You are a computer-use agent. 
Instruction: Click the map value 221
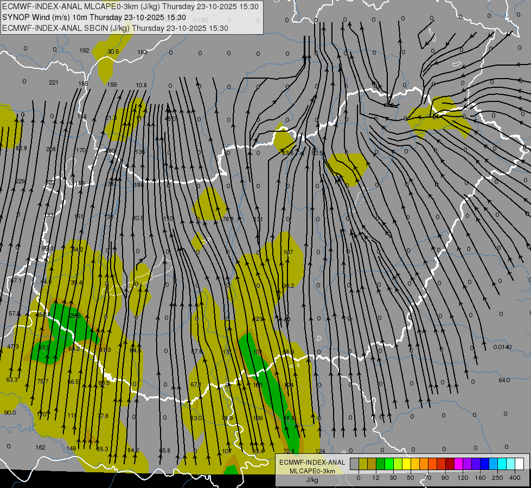click(54, 82)
